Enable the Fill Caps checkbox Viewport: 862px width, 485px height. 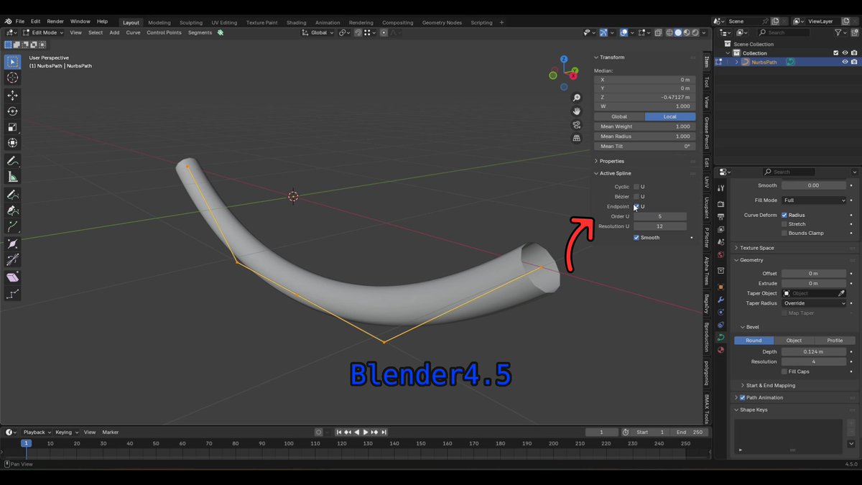[784, 371]
